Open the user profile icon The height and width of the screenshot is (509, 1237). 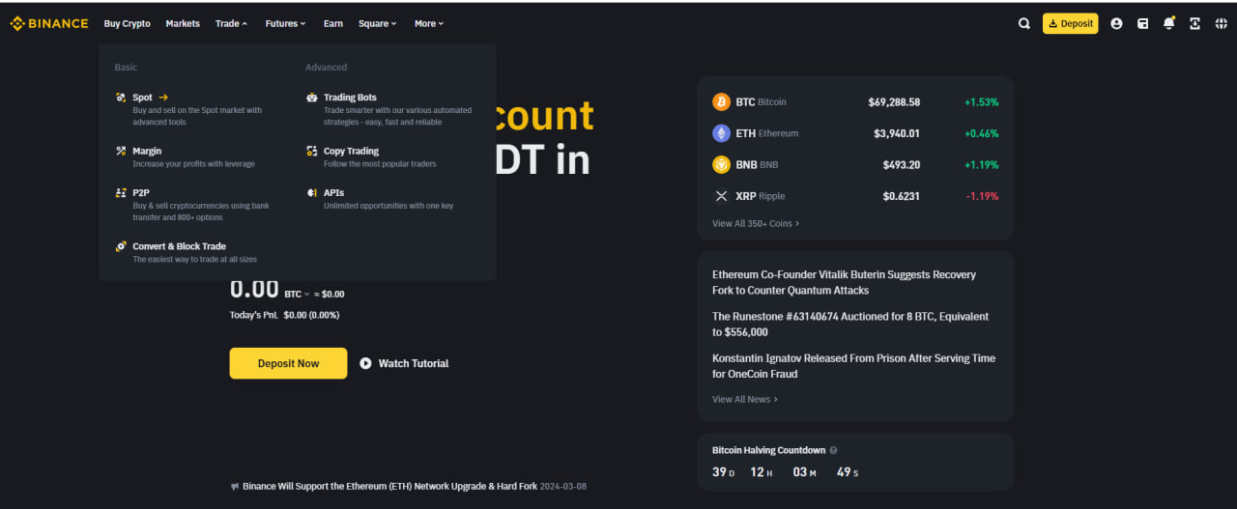coord(1116,23)
